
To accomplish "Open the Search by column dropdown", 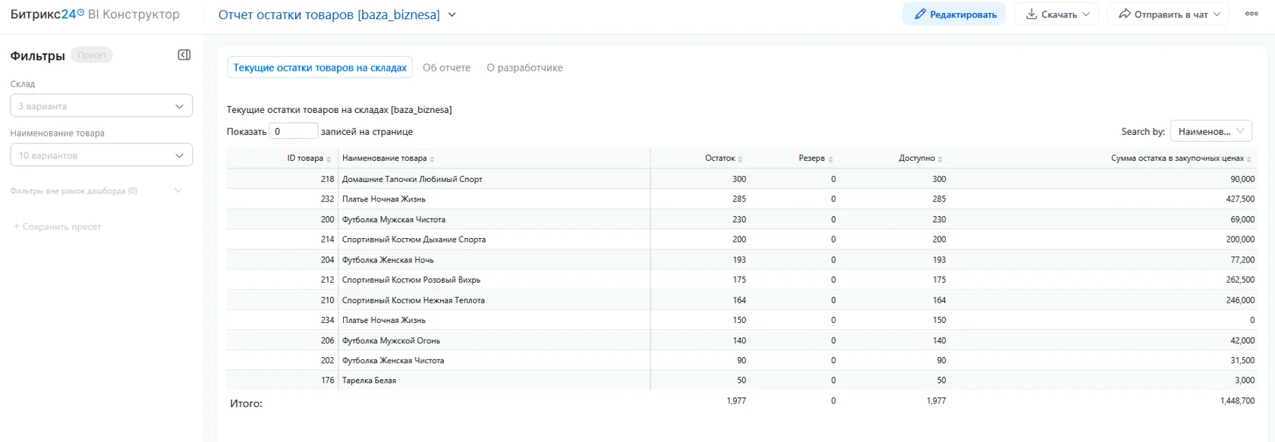I will [x=1210, y=131].
